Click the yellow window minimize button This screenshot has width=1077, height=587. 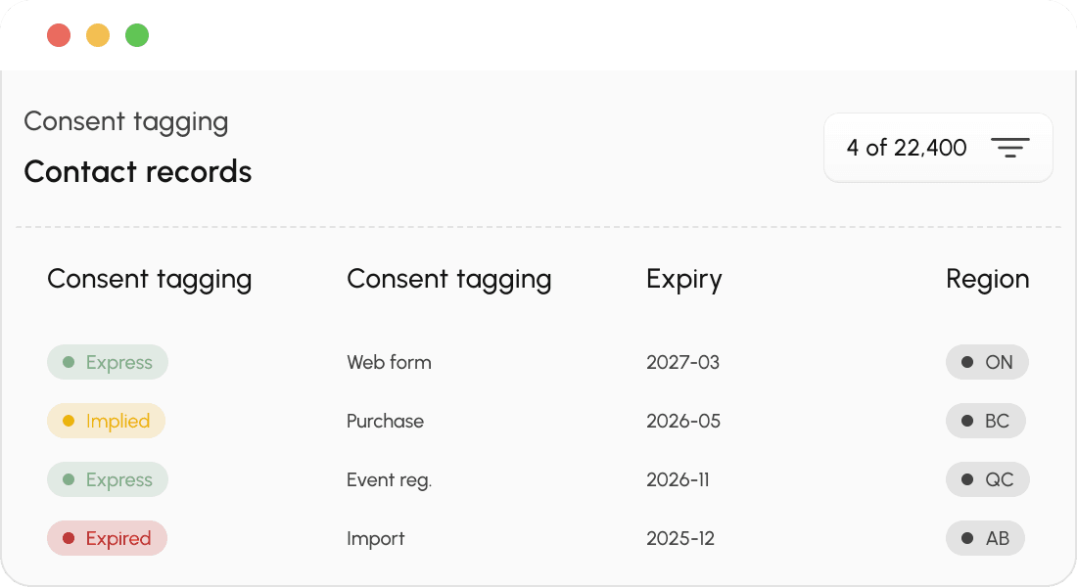pyautogui.click(x=98, y=35)
